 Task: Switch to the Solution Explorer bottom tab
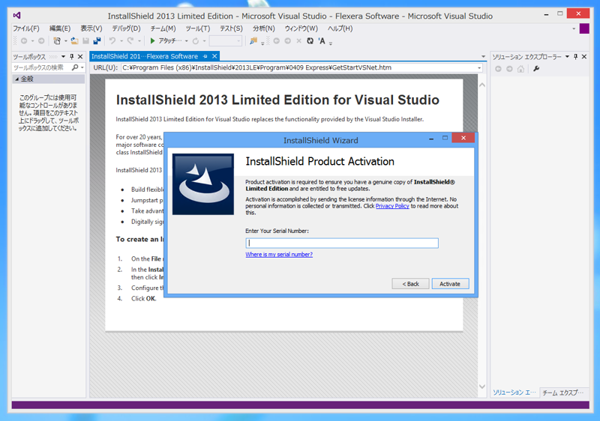[514, 393]
